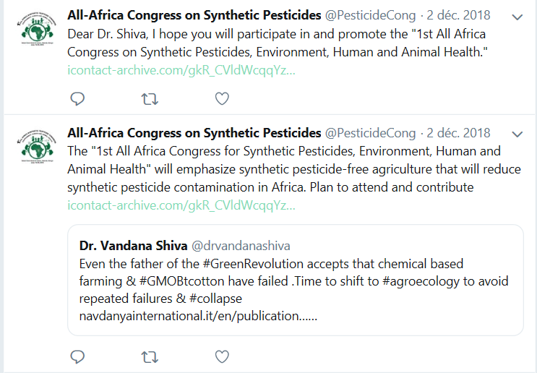Open the icontact-archive.com link in the first tweet

tap(181, 70)
